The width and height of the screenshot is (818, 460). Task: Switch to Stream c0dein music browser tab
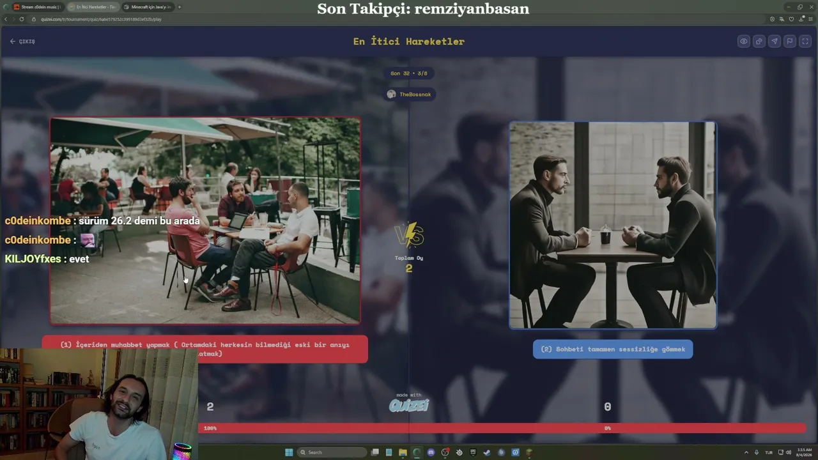37,7
